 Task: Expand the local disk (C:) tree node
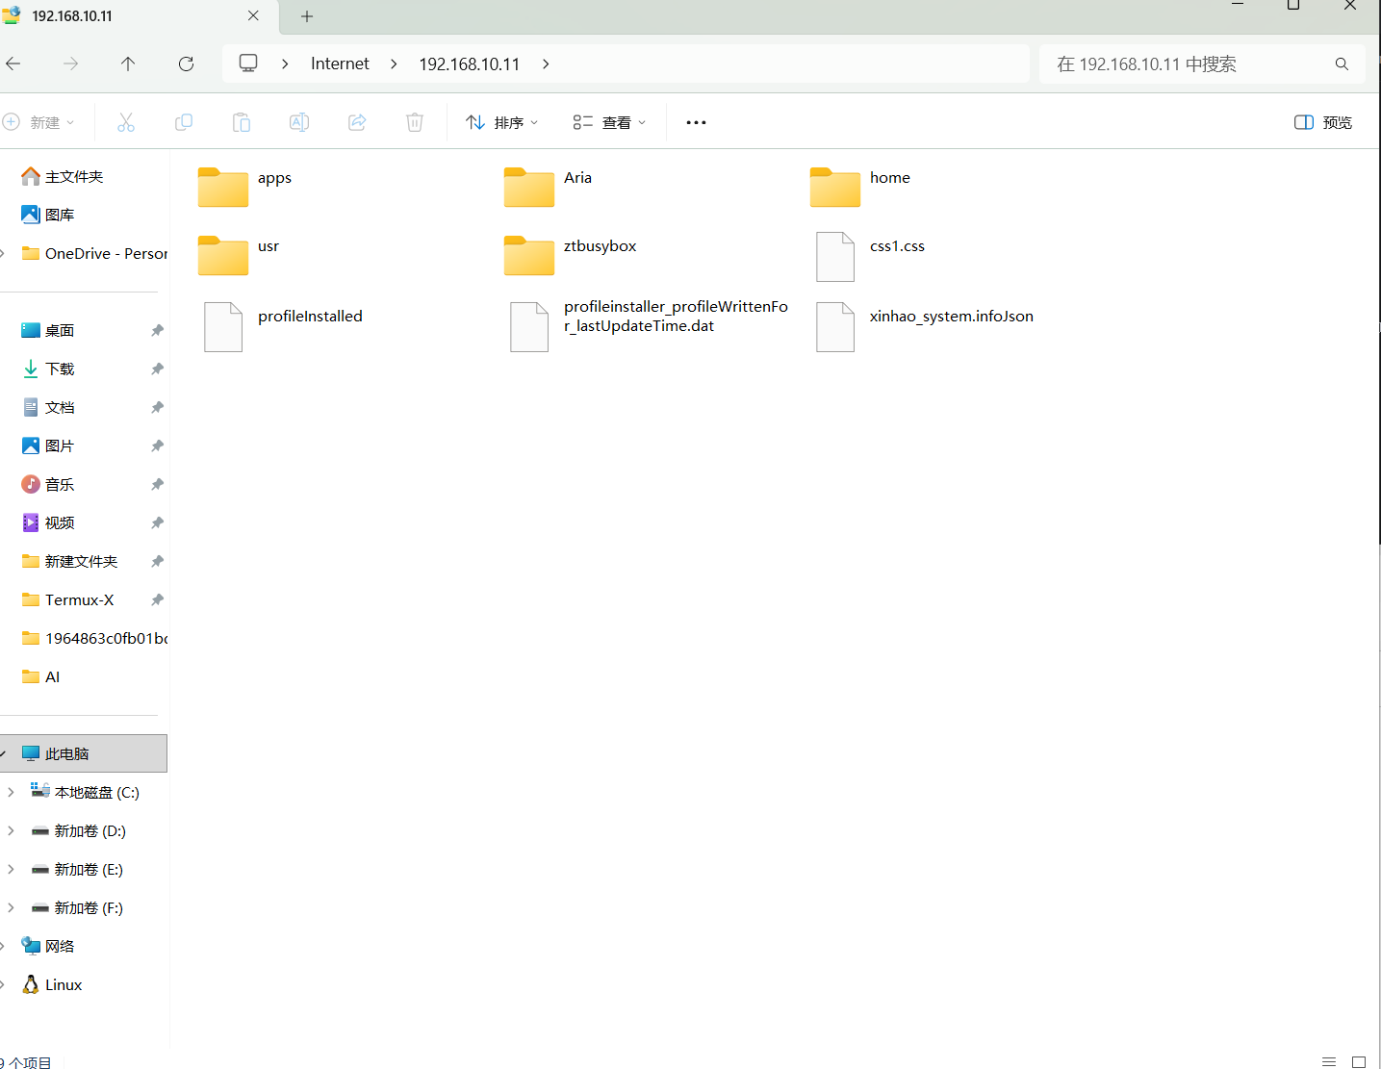click(x=11, y=792)
